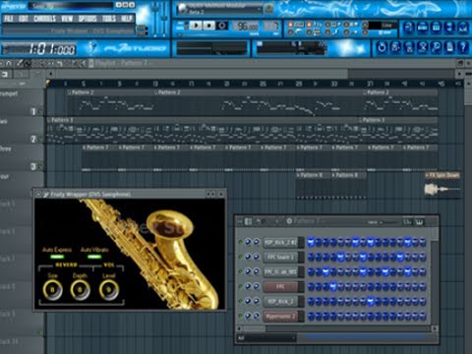Click the Reverb Size knob on saxophone

(52, 290)
